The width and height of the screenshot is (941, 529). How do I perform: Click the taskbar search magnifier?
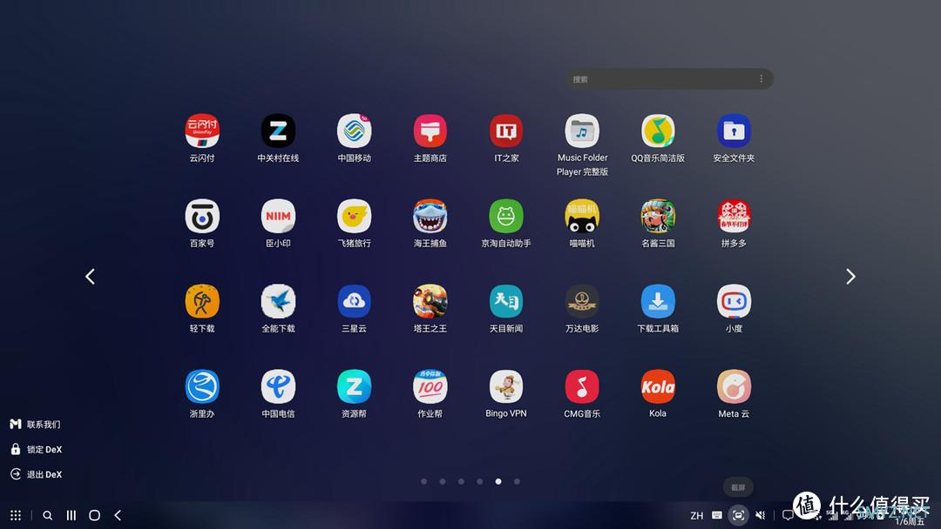point(47,515)
